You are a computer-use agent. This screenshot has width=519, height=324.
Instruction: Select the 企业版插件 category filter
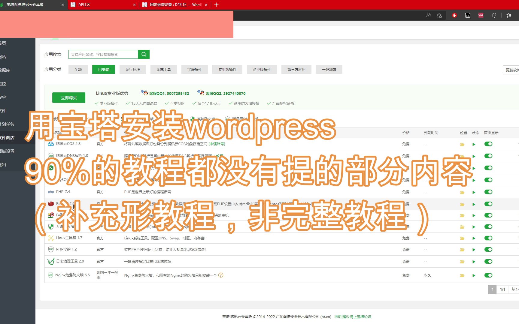[x=262, y=69]
